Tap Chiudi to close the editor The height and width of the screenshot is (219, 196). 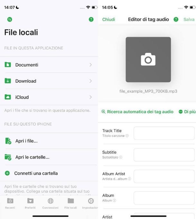pyautogui.click(x=109, y=19)
